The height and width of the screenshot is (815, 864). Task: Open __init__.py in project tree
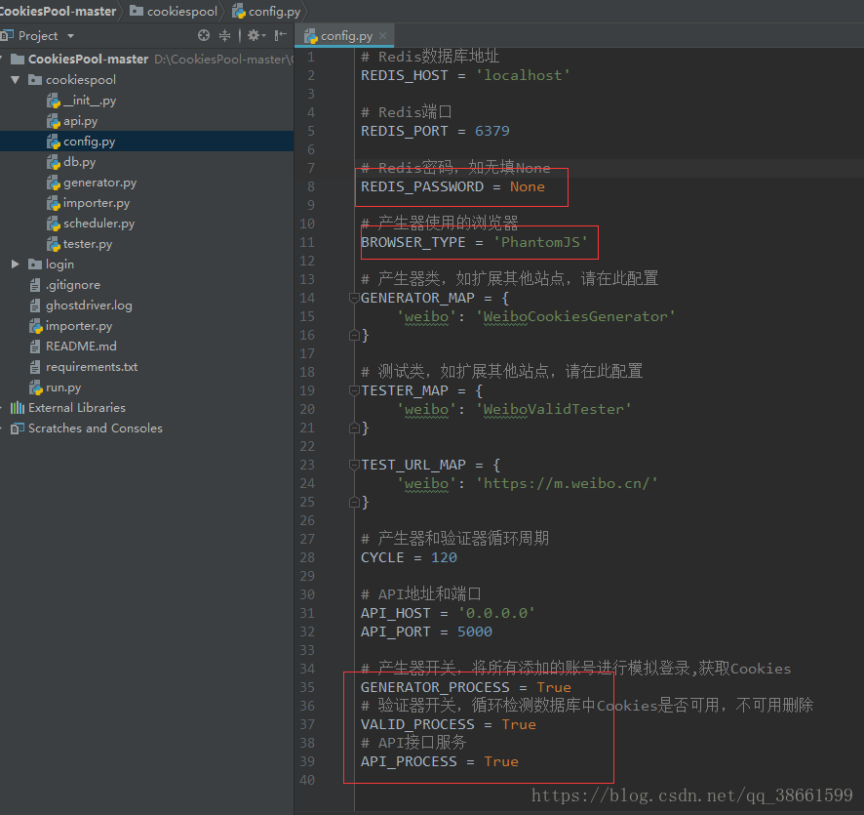point(90,101)
